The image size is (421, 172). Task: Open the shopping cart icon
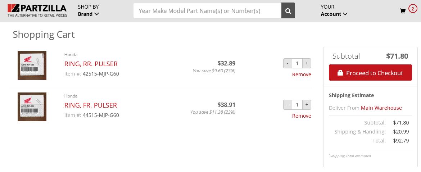[403, 11]
